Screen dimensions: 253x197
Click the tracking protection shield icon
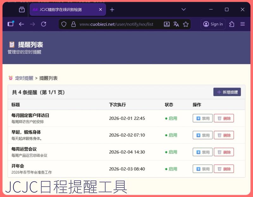click(x=64, y=24)
